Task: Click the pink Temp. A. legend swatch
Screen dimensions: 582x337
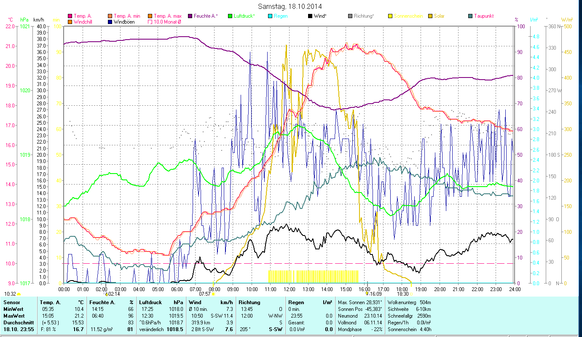Action: [x=70, y=16]
